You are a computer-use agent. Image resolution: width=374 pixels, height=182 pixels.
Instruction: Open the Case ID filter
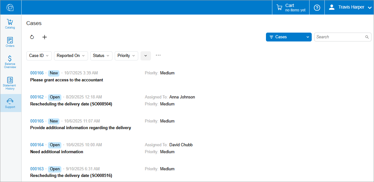(39, 56)
